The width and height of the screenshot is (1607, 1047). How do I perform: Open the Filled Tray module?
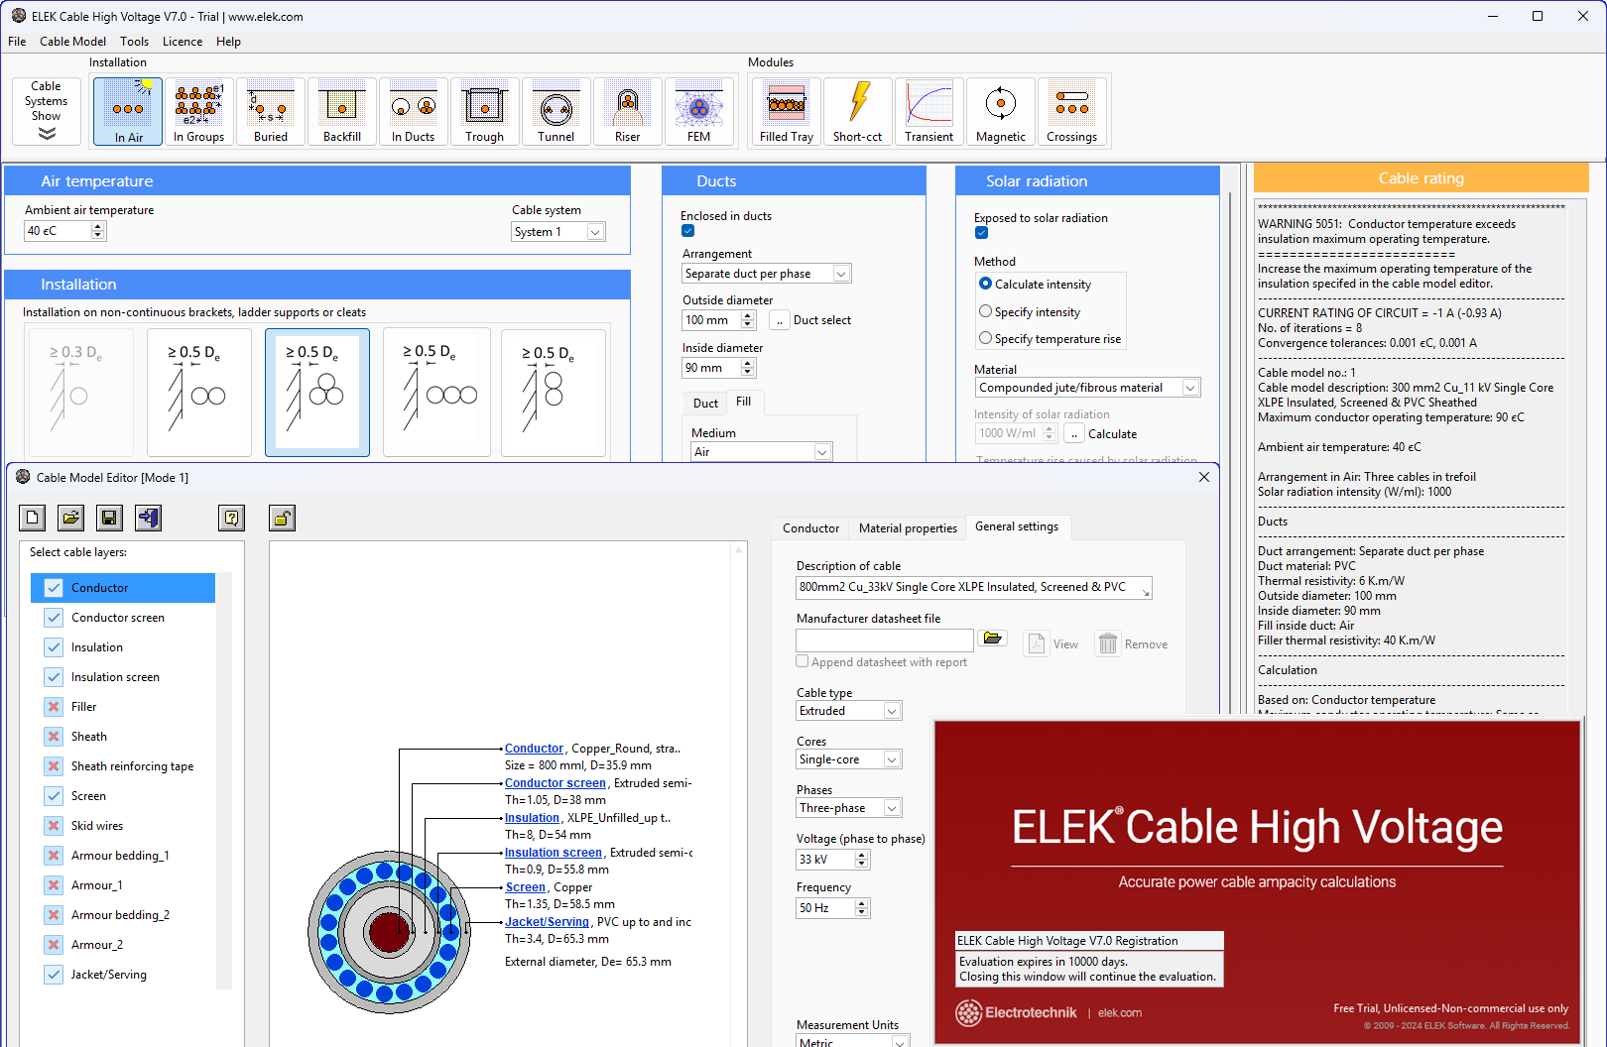pyautogui.click(x=787, y=112)
